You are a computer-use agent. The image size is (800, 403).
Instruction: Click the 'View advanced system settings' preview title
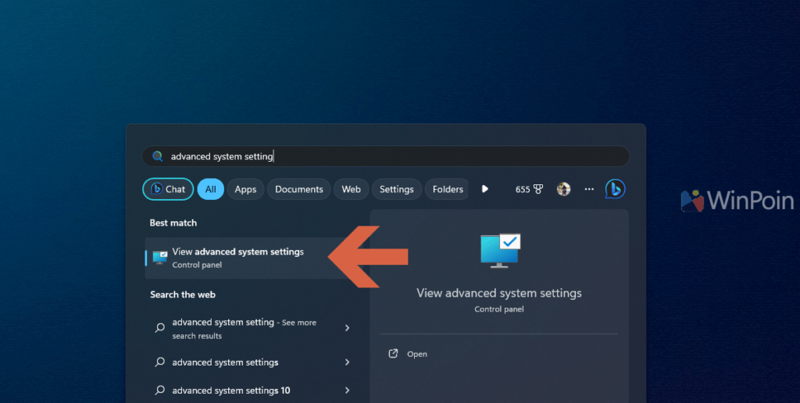(x=499, y=294)
